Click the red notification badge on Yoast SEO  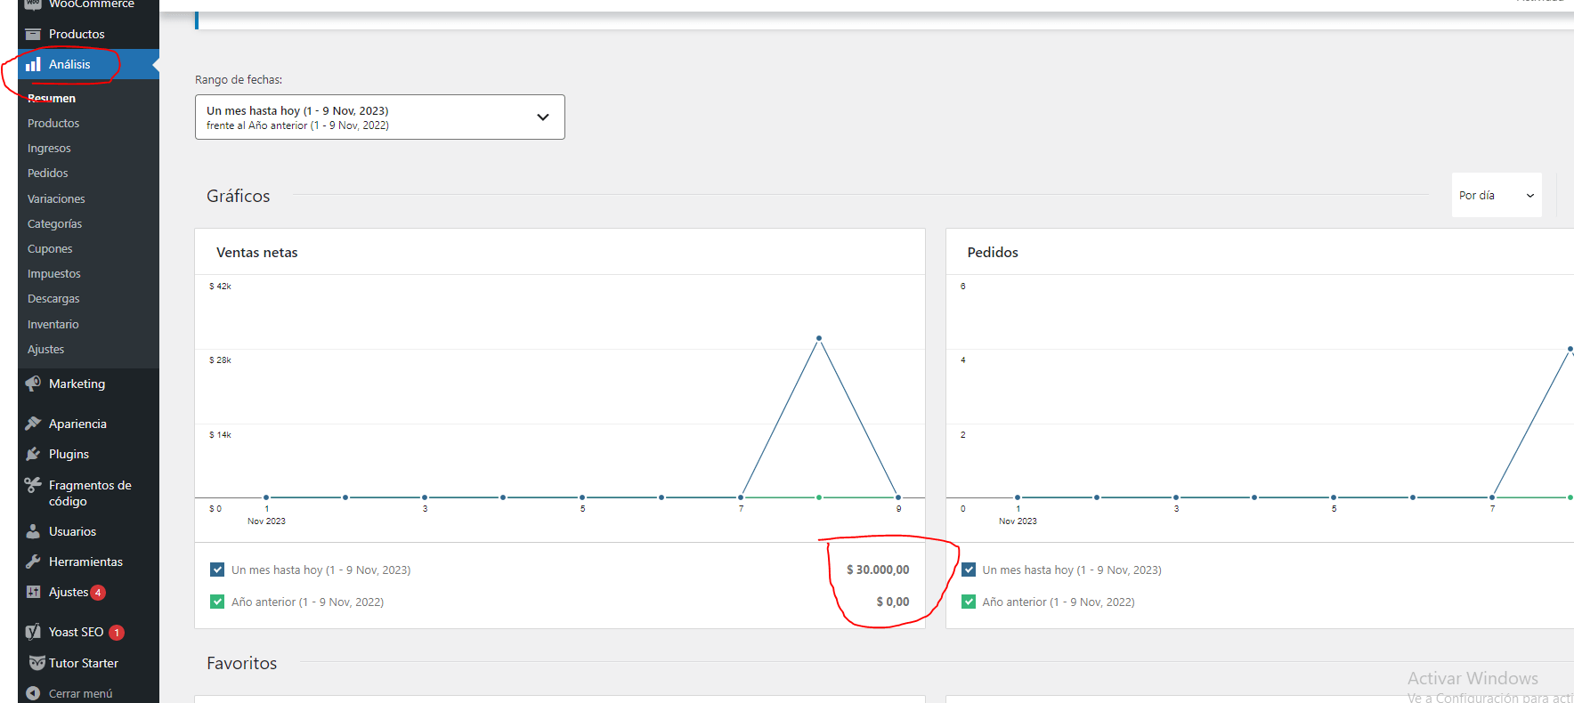tap(117, 633)
